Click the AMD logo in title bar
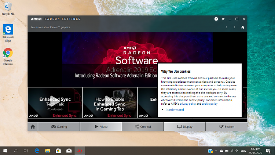This screenshot has width=275, height=155. click(x=36, y=19)
